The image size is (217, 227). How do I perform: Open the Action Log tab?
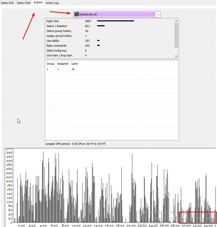[52, 3]
